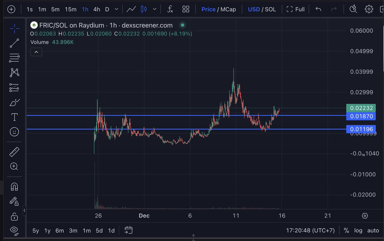Image resolution: width=384 pixels, height=241 pixels.
Task: Toggle the magnet snap mode
Action: tap(14, 187)
